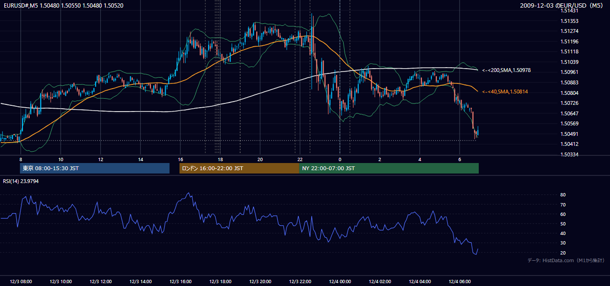
Task: Click the 12/3 22:00 bottom time label
Action: tap(300, 281)
